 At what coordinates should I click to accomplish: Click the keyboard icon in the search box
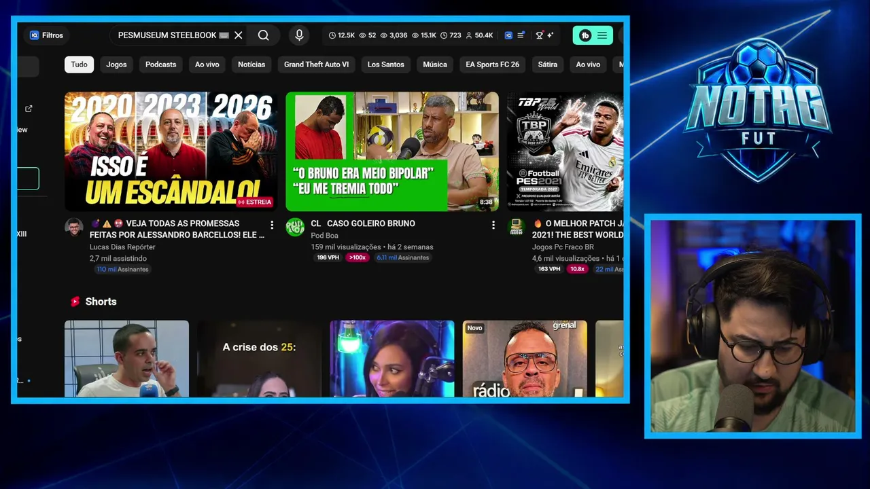[224, 35]
